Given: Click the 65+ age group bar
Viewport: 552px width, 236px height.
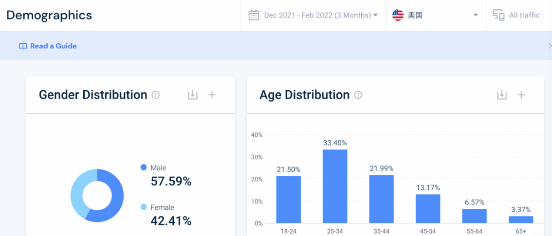Looking at the screenshot, I should [x=521, y=219].
